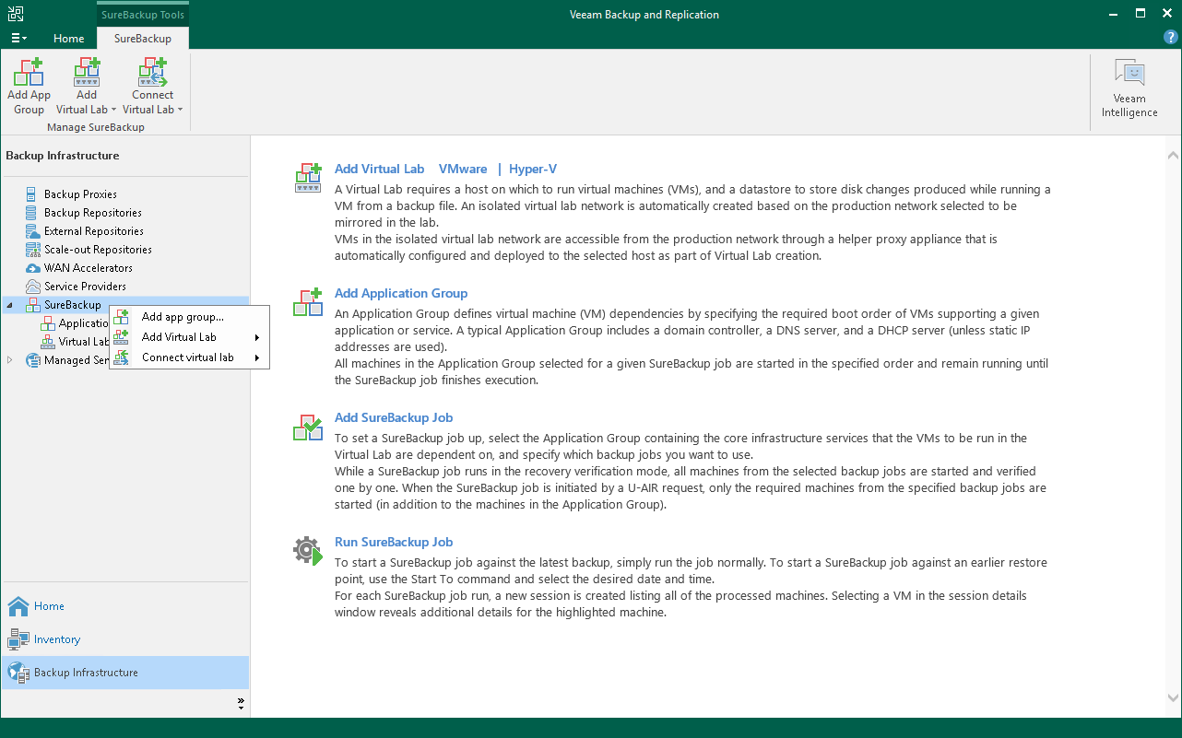Open the Backup Infrastructure view button
This screenshot has height=738, width=1182.
pyautogui.click(x=125, y=673)
